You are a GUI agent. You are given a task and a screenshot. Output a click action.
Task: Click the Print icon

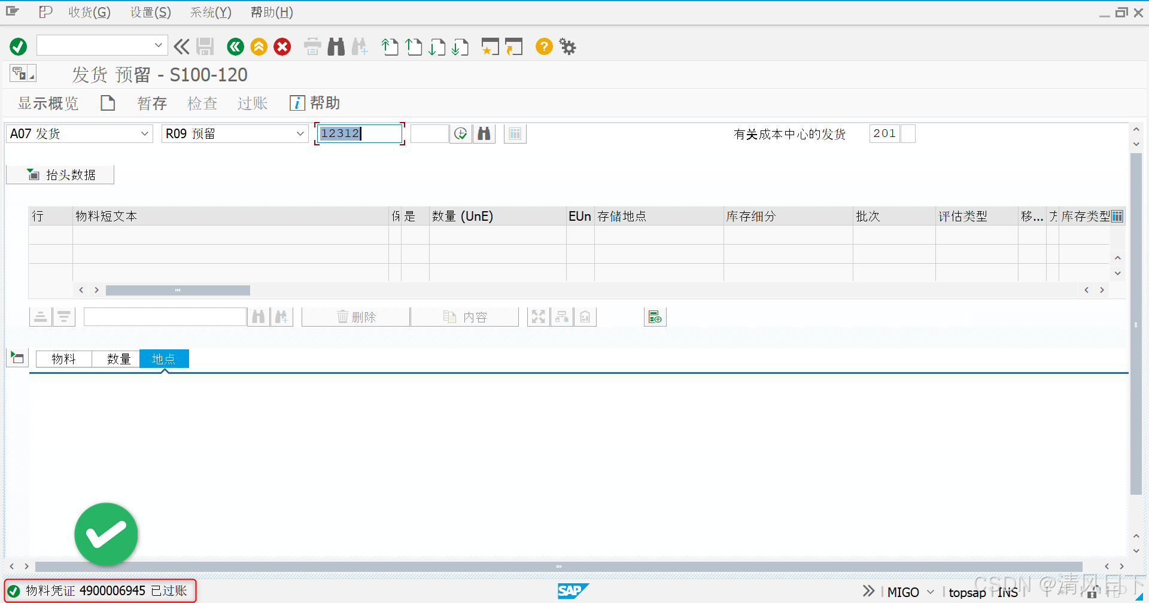[312, 46]
